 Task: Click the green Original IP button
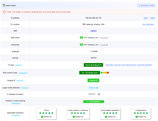click(x=93, y=80)
